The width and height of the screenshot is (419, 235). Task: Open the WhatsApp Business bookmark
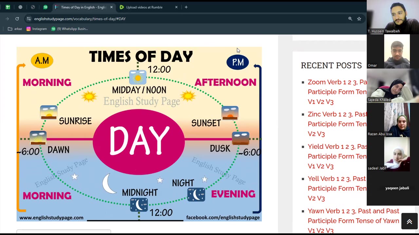(69, 29)
